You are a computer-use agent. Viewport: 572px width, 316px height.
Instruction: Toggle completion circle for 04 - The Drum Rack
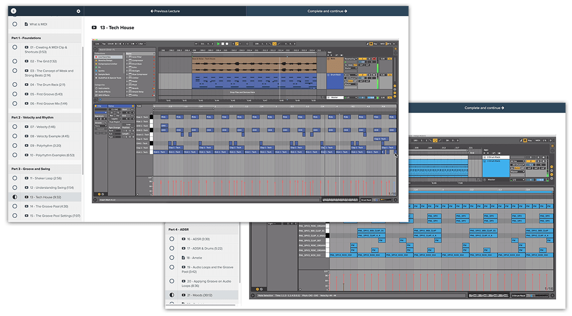[x=14, y=84]
